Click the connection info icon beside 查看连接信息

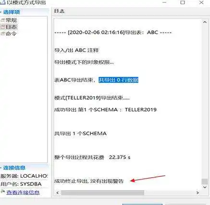pyautogui.click(x=2, y=191)
